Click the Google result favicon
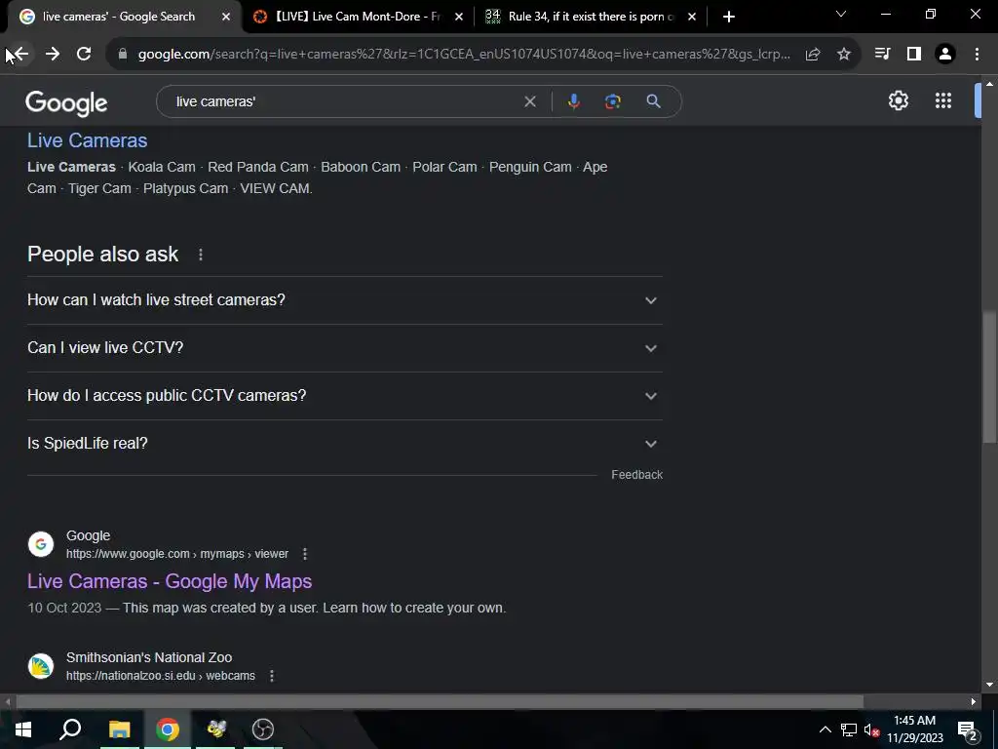 [x=41, y=544]
